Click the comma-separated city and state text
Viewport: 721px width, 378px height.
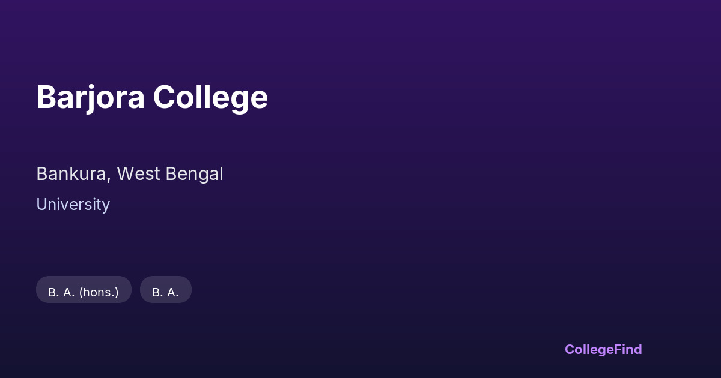point(130,174)
